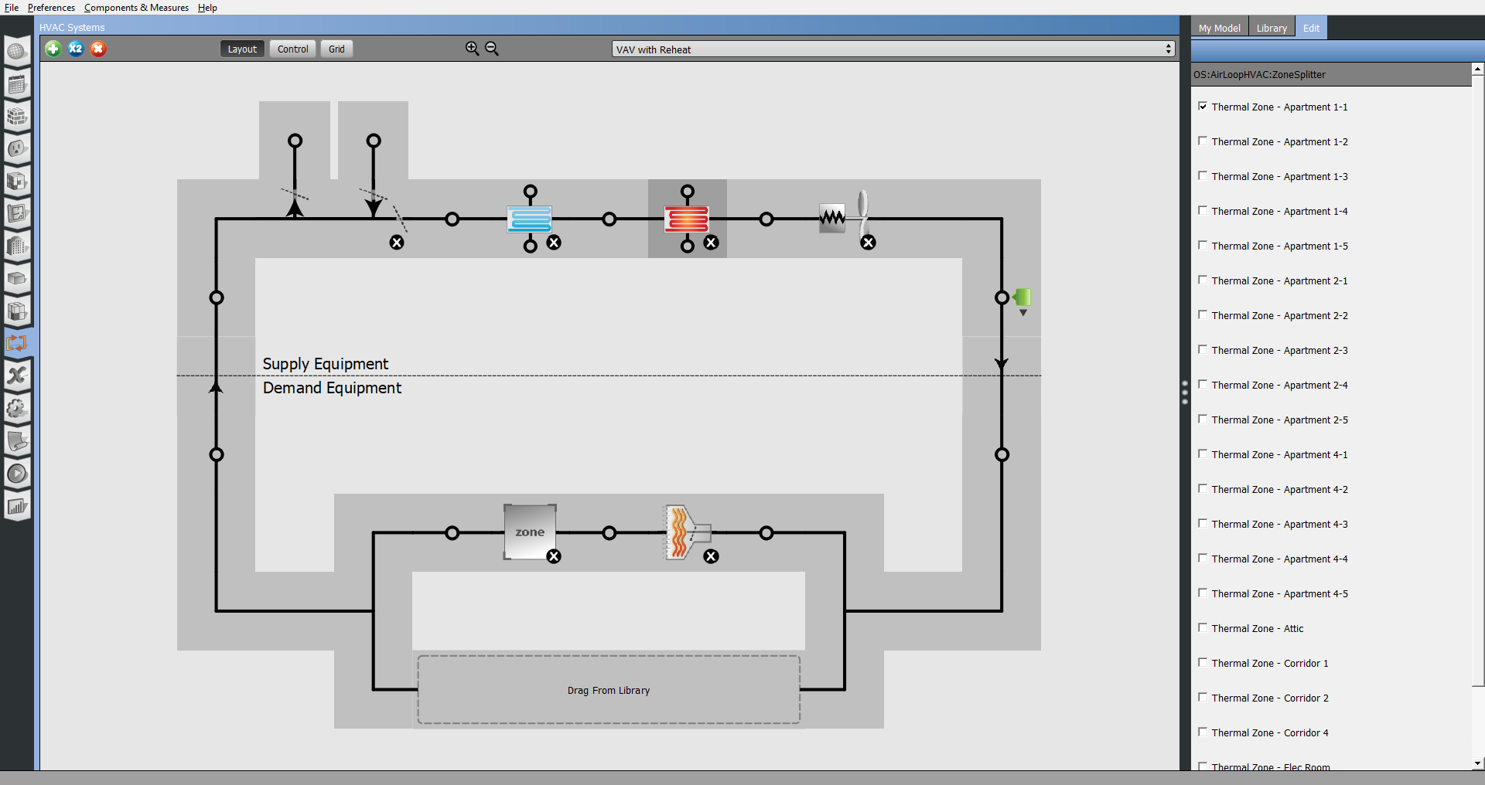Uncheck Thermal Zone - Apartment 1-1

click(1203, 107)
